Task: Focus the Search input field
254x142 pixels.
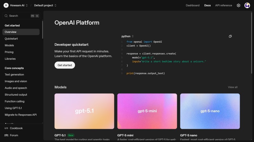Action: tap(21, 16)
